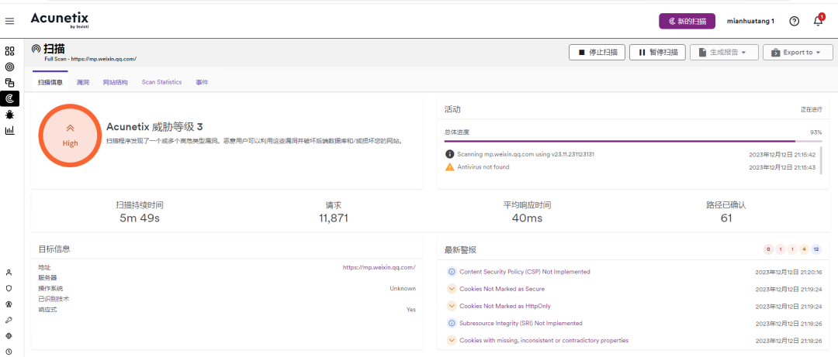Screen dimensions: 838x357
Task: Open the Export to dropdown
Action: coord(797,53)
